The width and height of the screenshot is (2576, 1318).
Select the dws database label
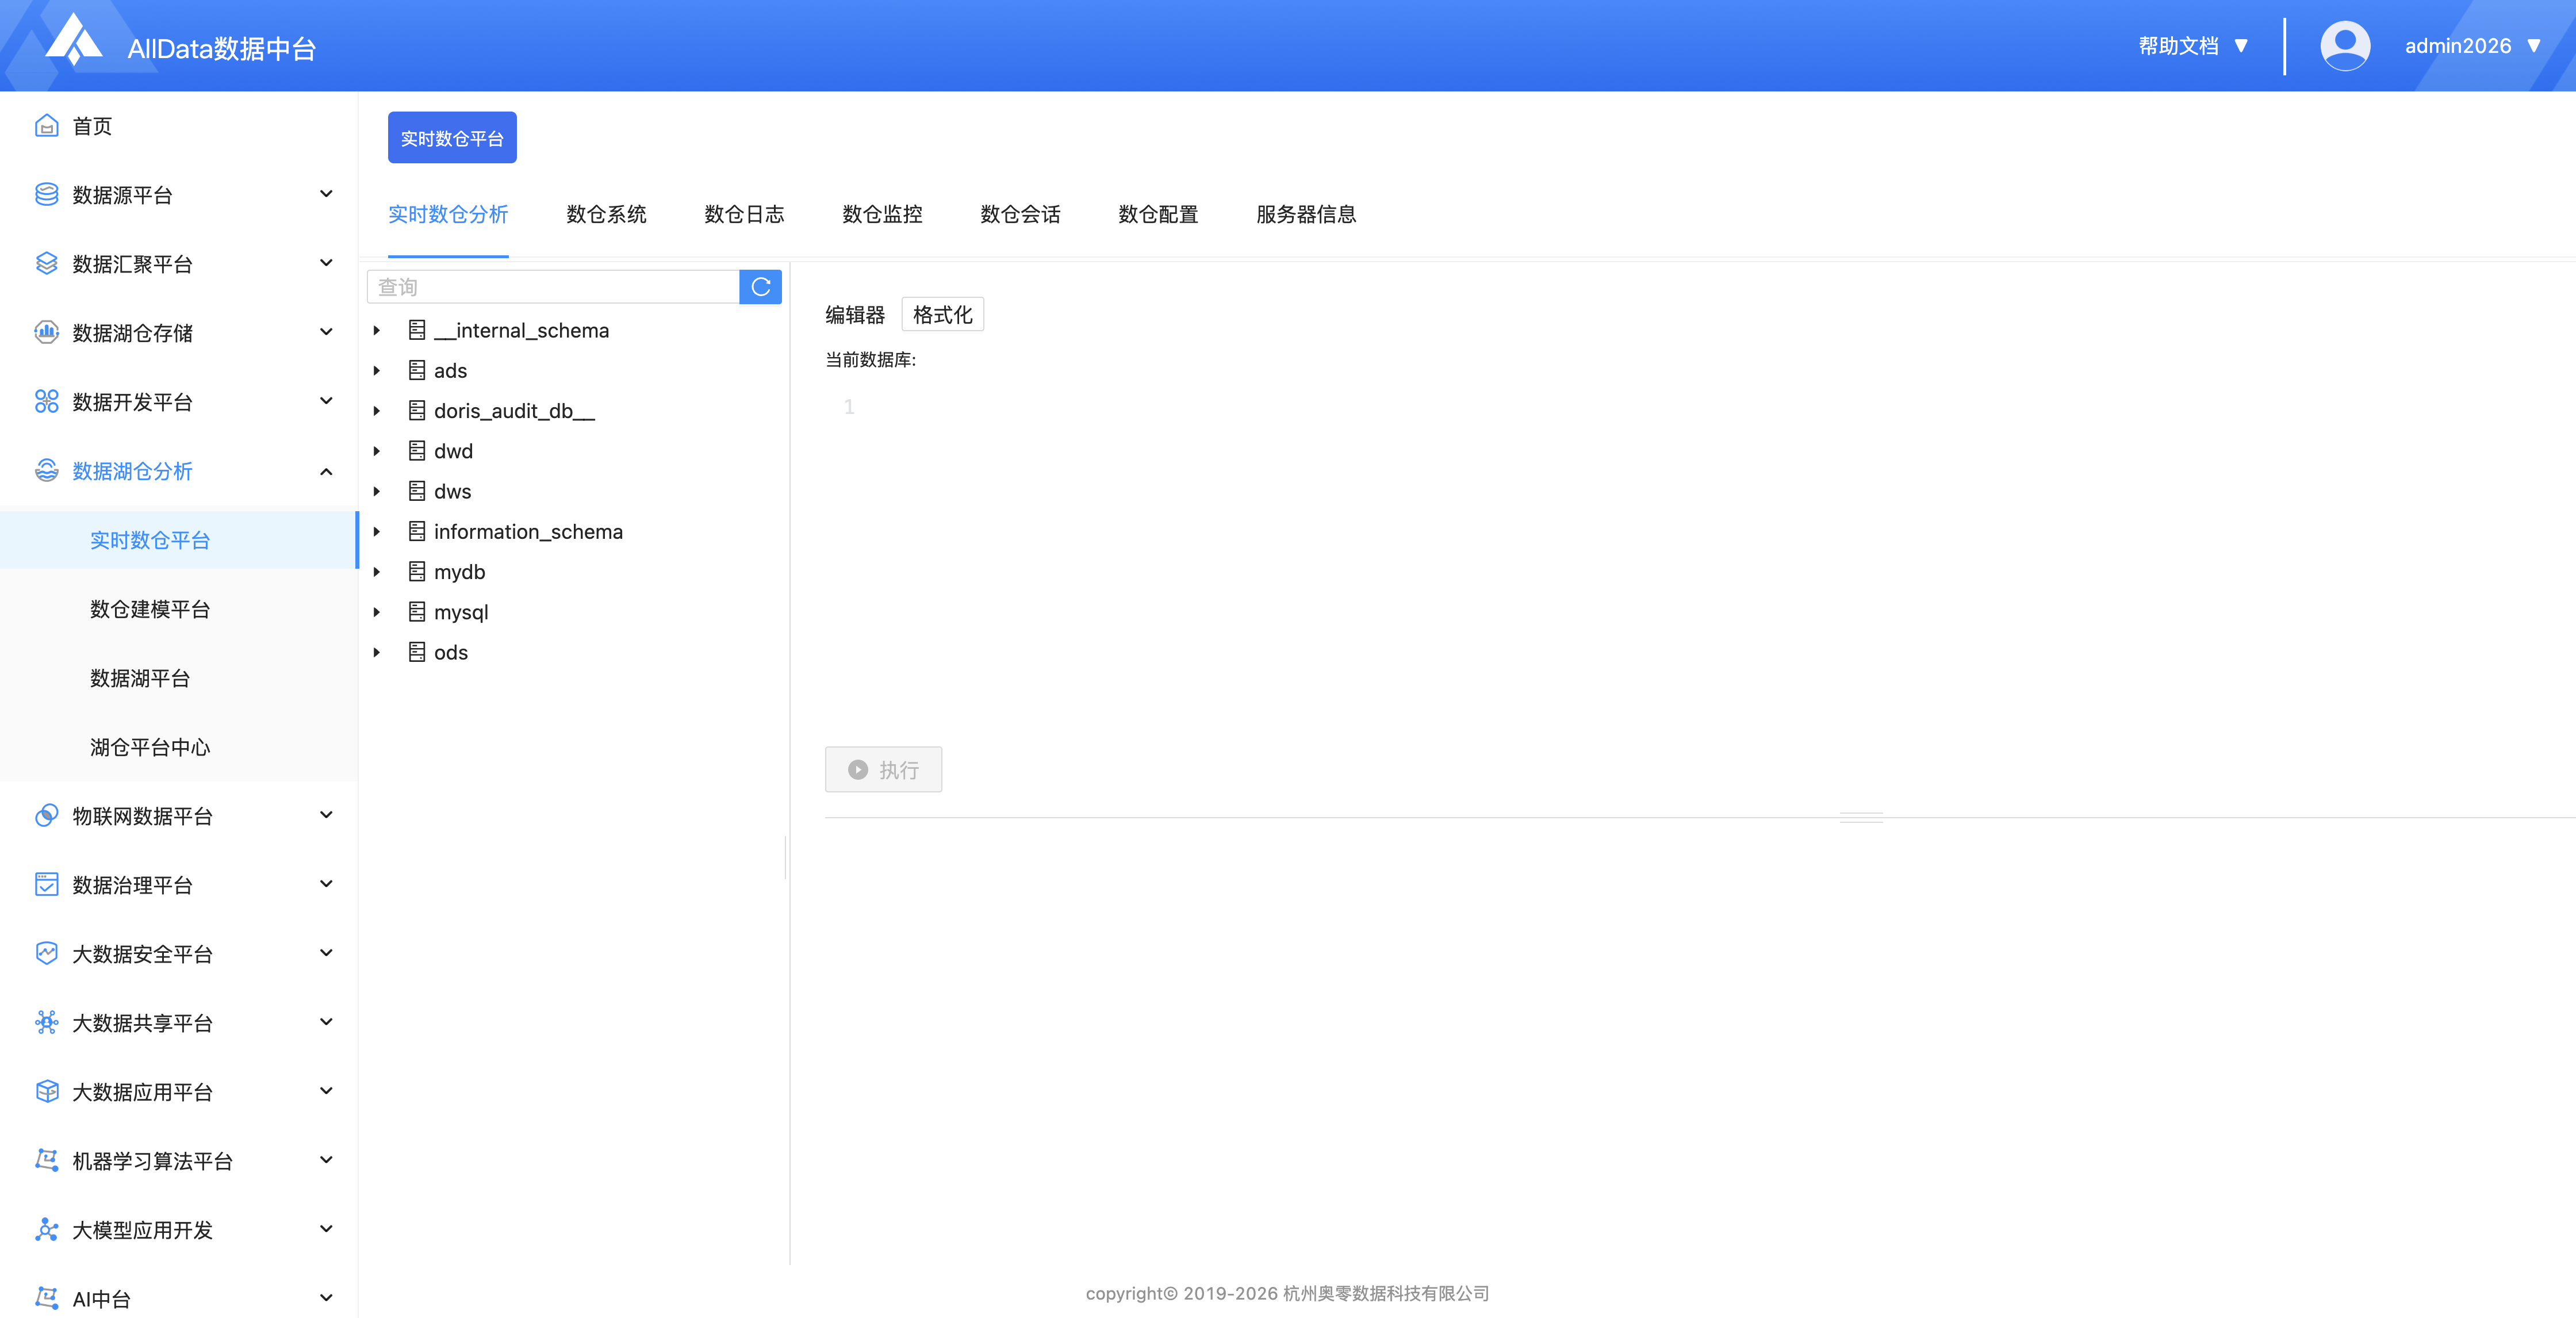[452, 491]
